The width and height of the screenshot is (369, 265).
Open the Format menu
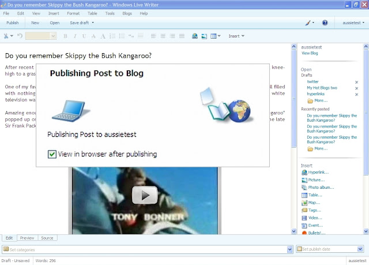[x=73, y=13]
